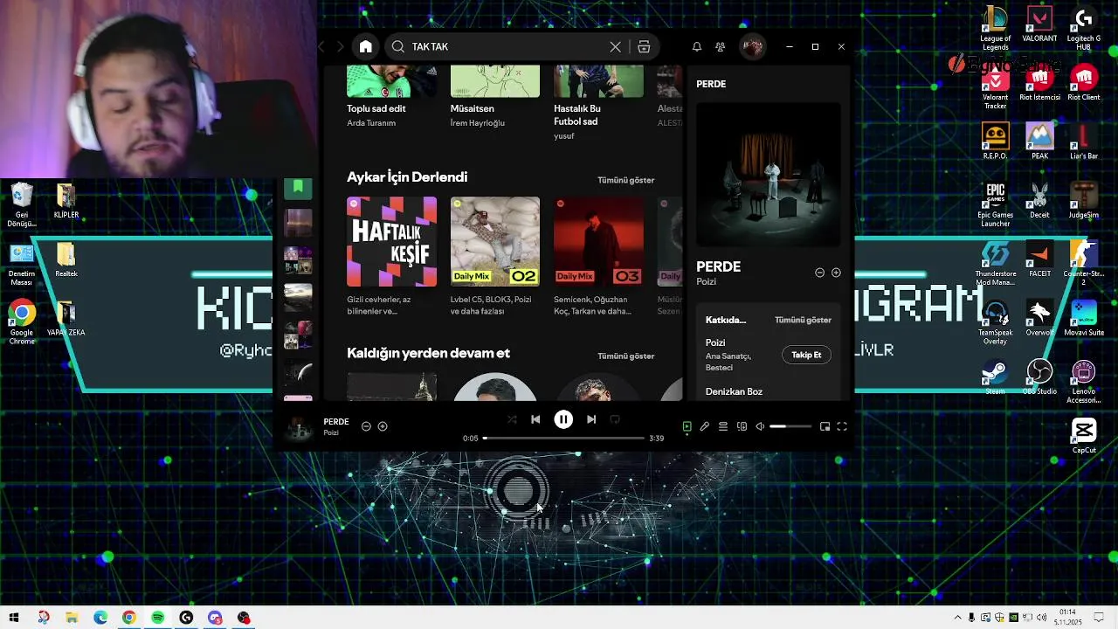Open the KLİPLER folder on desktop
The image size is (1118, 629).
[66, 201]
